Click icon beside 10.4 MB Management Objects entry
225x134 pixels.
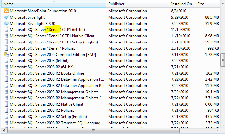(7, 92)
